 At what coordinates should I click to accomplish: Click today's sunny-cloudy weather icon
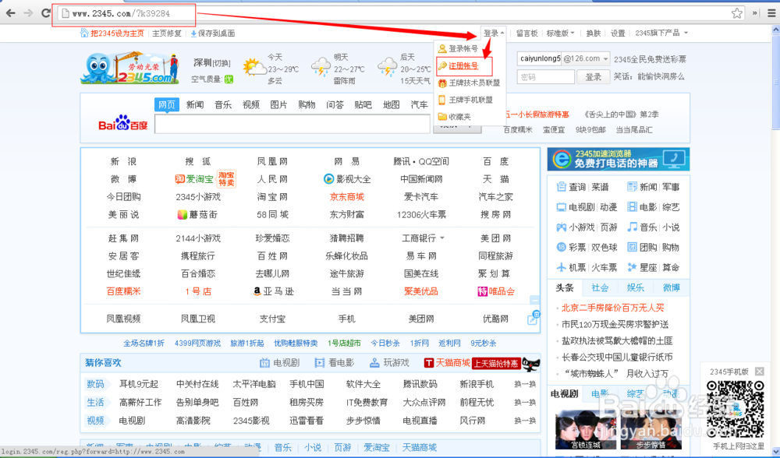point(253,67)
